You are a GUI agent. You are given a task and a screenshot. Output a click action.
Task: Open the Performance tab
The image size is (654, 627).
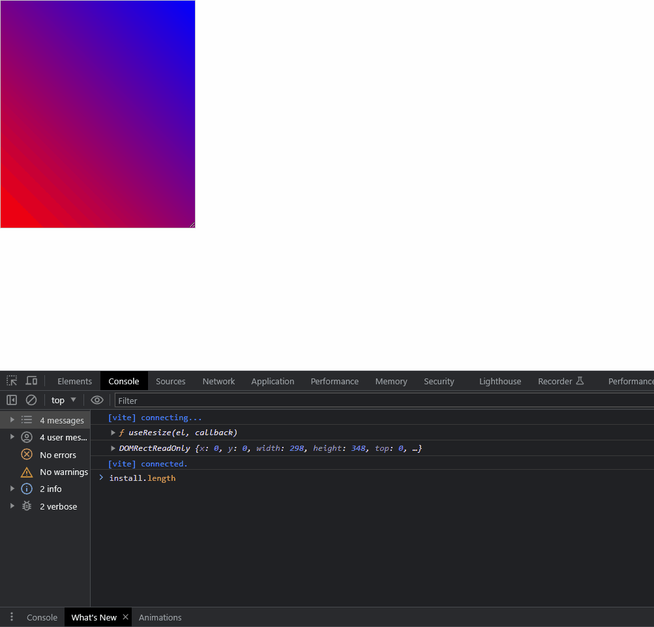click(334, 381)
